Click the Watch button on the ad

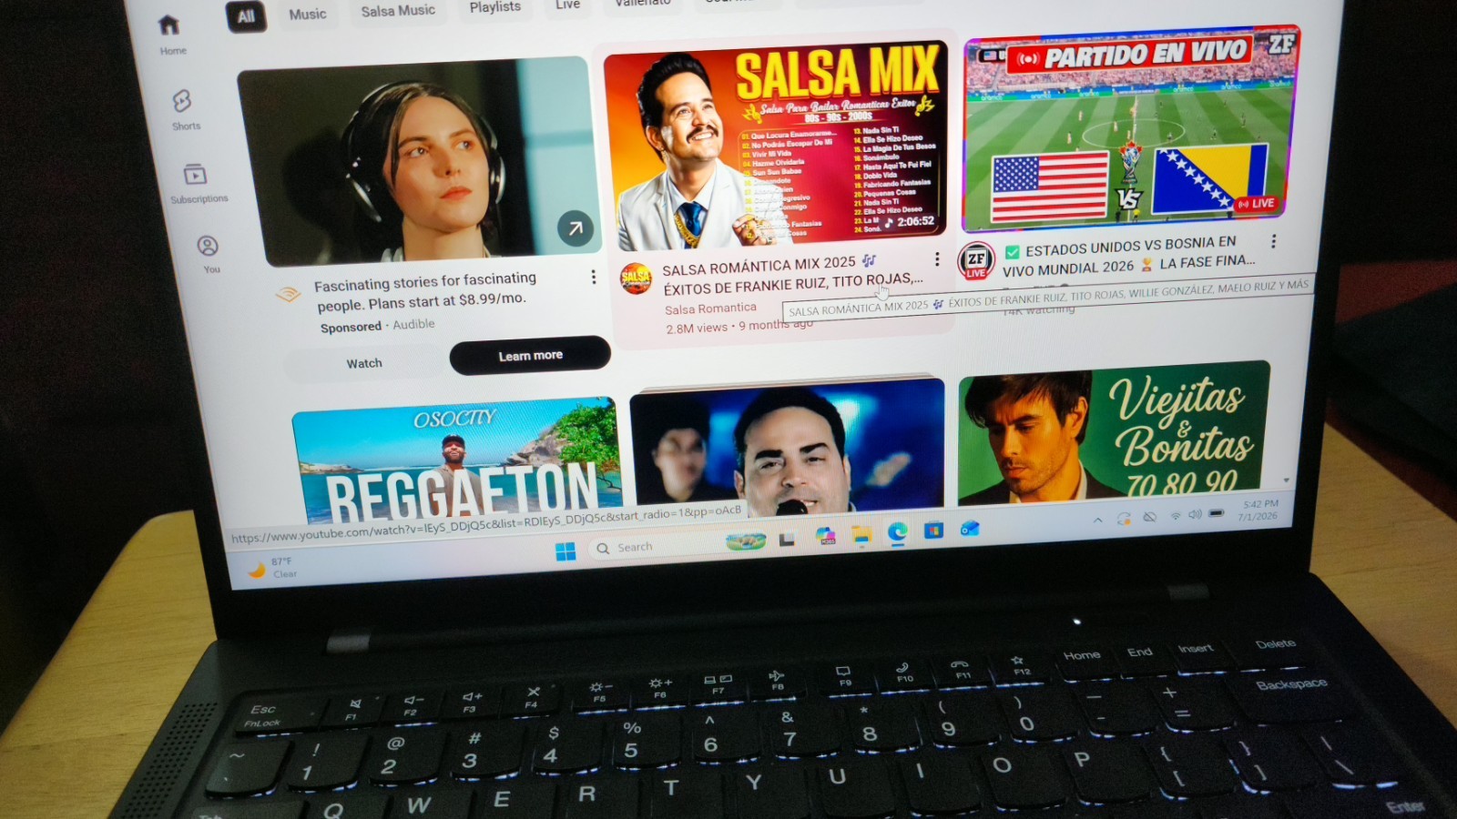click(363, 363)
